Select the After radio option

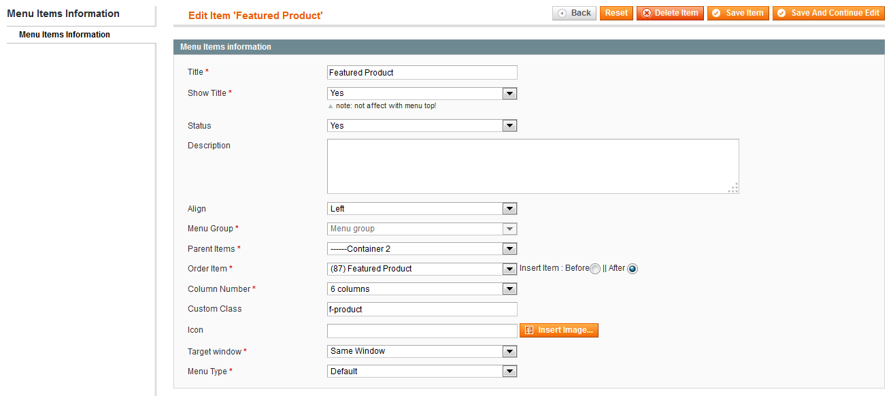pyautogui.click(x=633, y=269)
